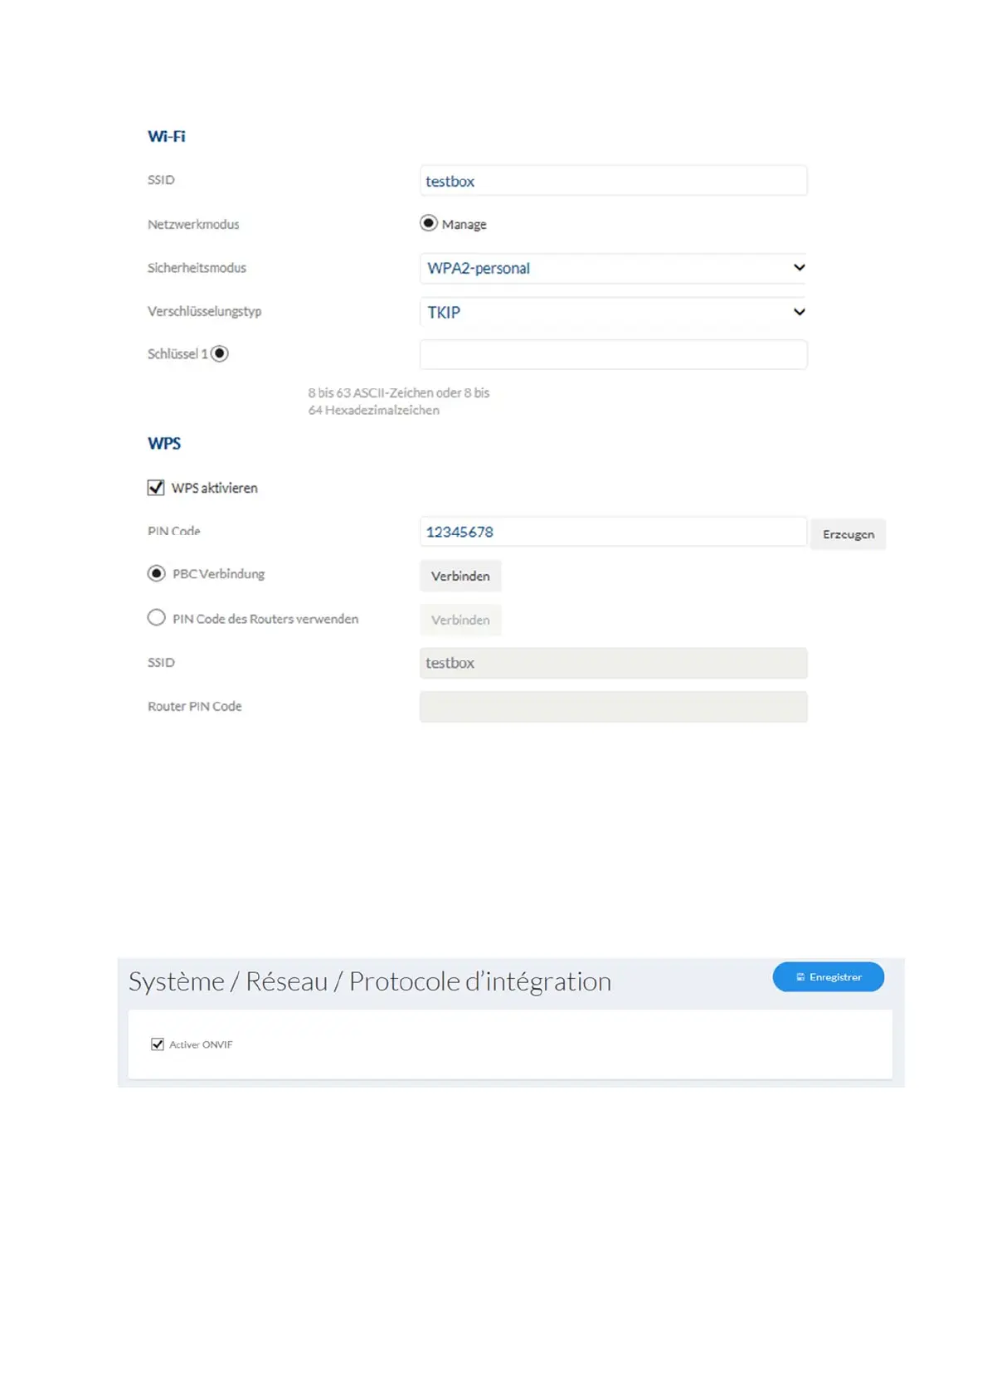Click the WPA2-personal dropdown chevron arrow
The image size is (987, 1397).
pyautogui.click(x=799, y=268)
